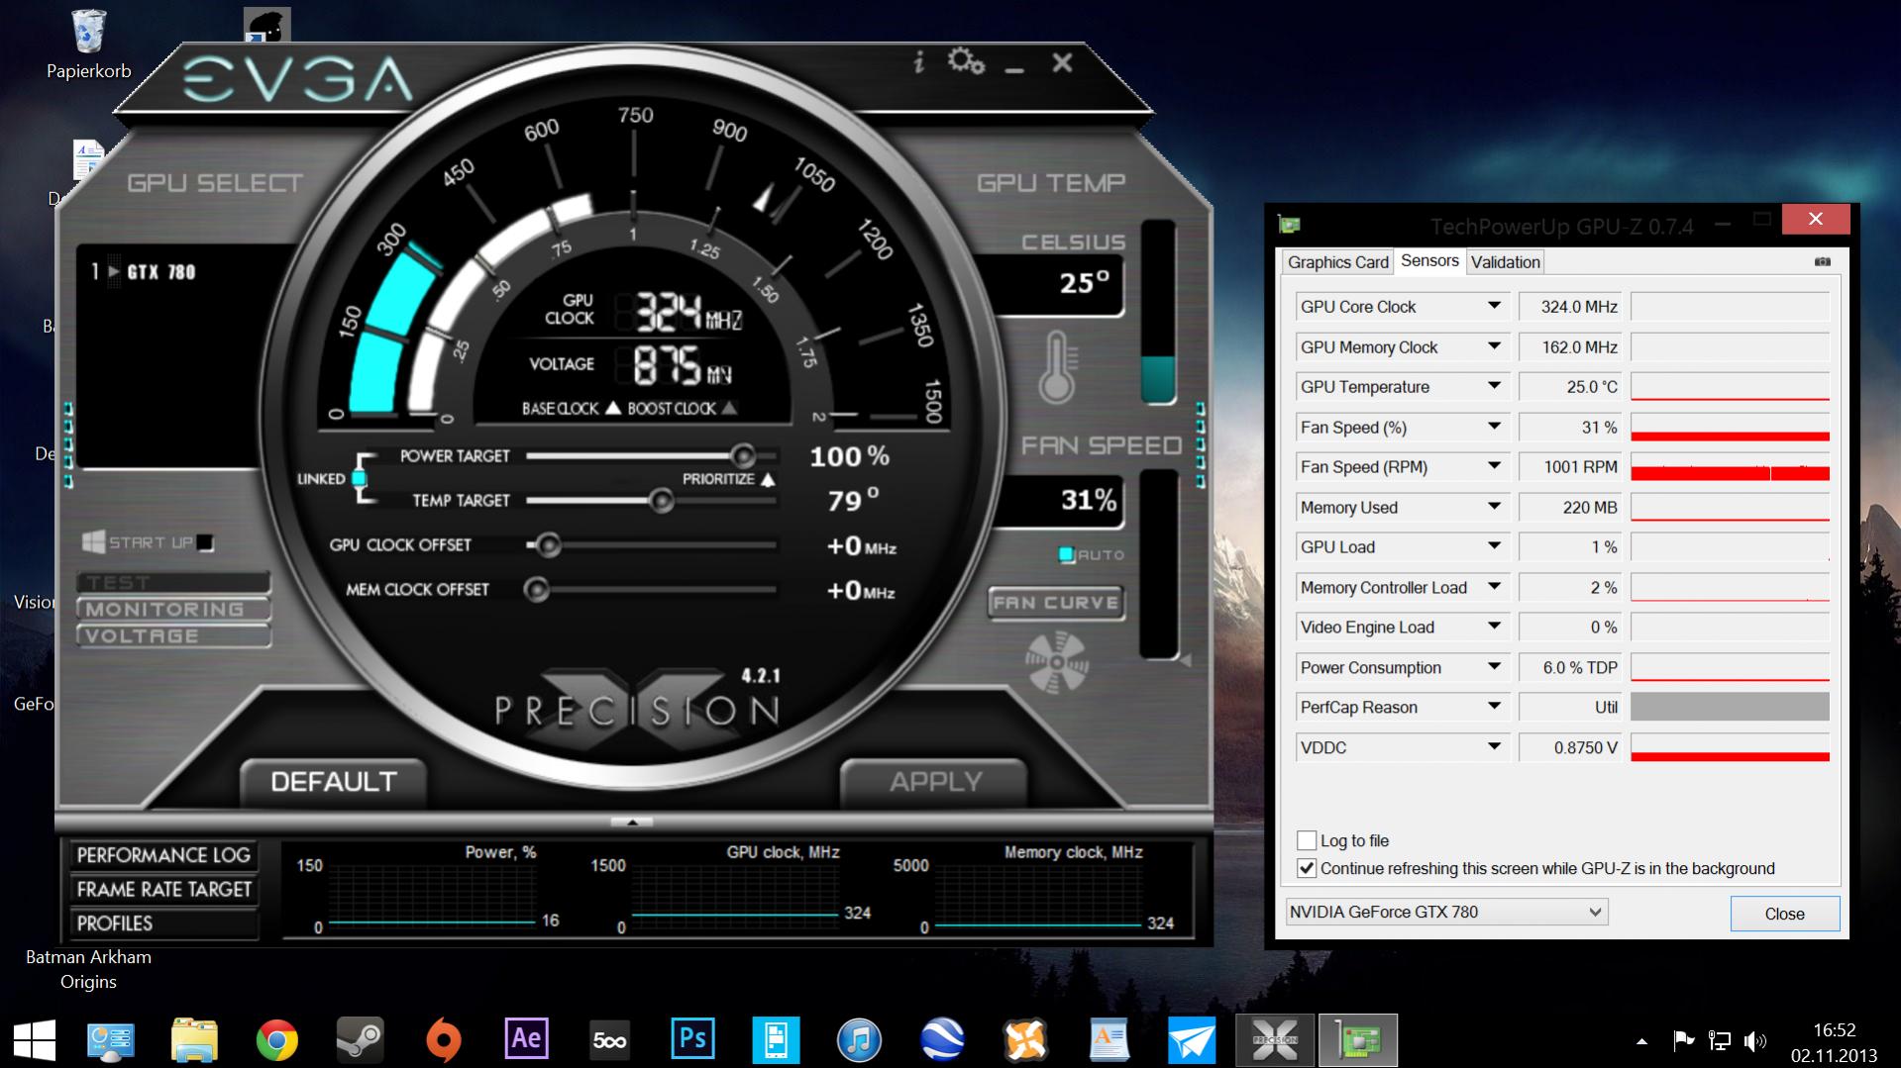Open Steam from the taskbar
The width and height of the screenshot is (1901, 1068).
tap(361, 1040)
